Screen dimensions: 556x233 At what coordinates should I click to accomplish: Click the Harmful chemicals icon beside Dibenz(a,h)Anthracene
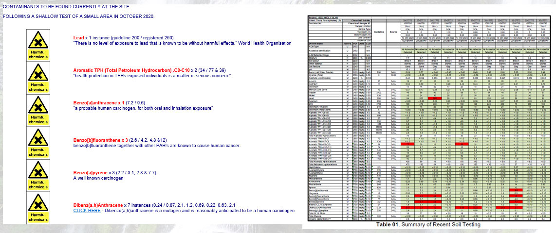(38, 208)
